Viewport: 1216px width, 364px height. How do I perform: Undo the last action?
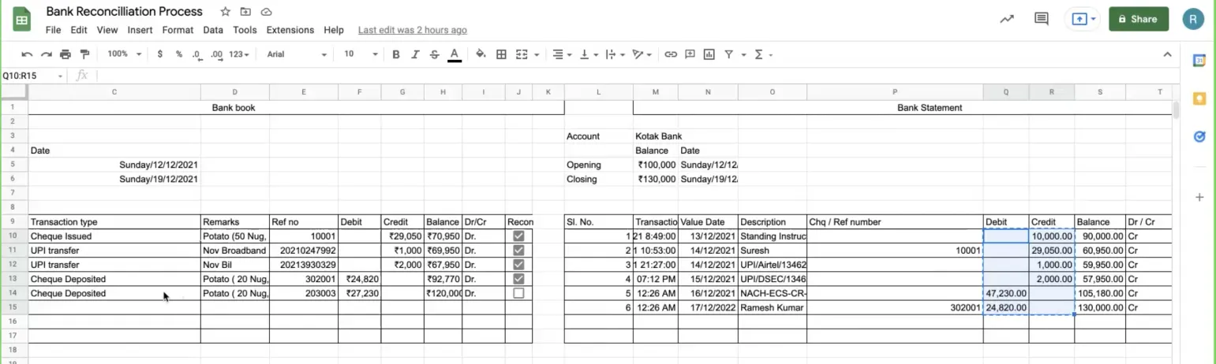(x=27, y=54)
